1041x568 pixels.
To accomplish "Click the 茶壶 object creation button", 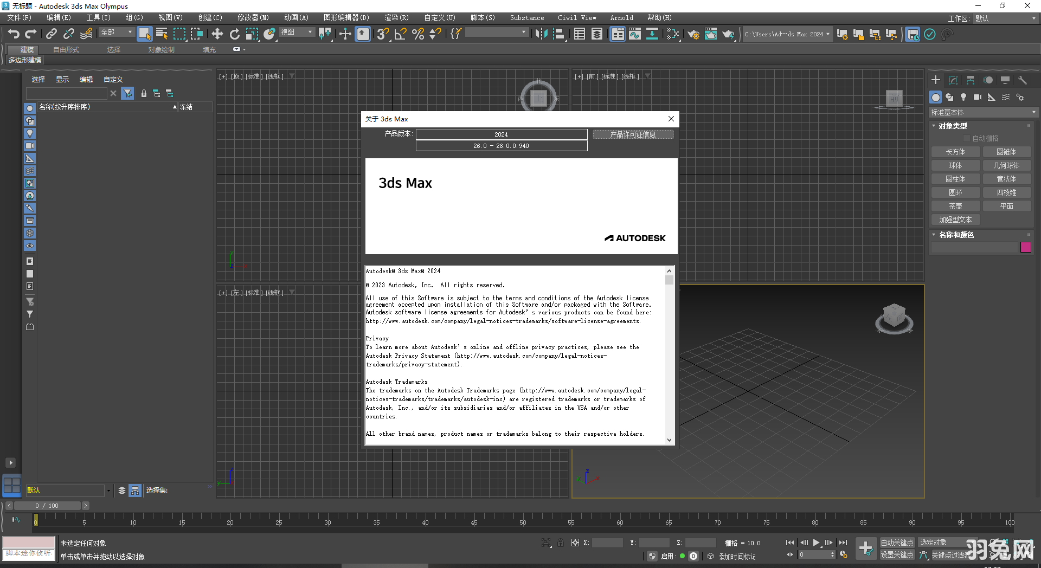I will click(x=955, y=206).
